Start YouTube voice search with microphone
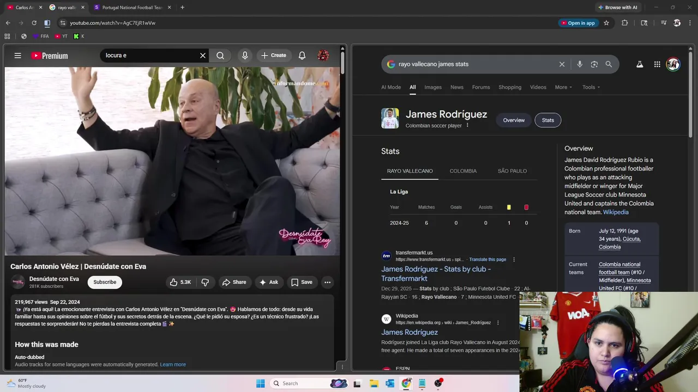The height and width of the screenshot is (392, 698). [245, 56]
